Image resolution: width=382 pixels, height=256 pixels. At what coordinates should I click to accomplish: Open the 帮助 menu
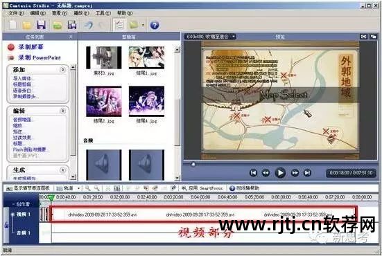[x=125, y=13]
